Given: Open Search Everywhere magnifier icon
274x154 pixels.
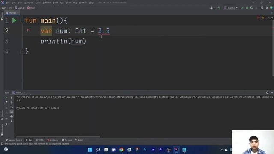Looking at the screenshot, I should pos(262,8).
